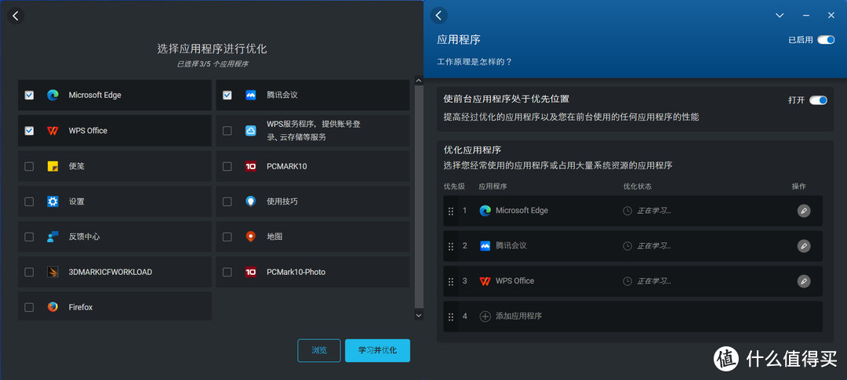Click 设置 gear icon
This screenshot has width=847, height=380.
coord(53,201)
